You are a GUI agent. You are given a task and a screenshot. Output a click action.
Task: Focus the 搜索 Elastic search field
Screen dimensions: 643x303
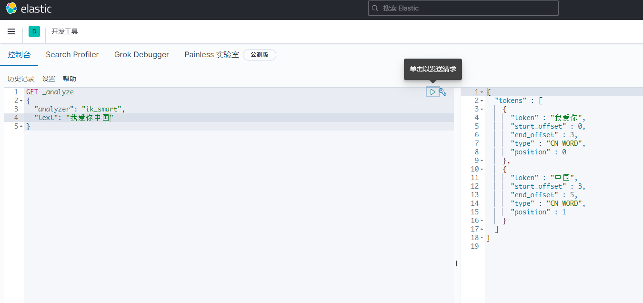[x=463, y=8]
